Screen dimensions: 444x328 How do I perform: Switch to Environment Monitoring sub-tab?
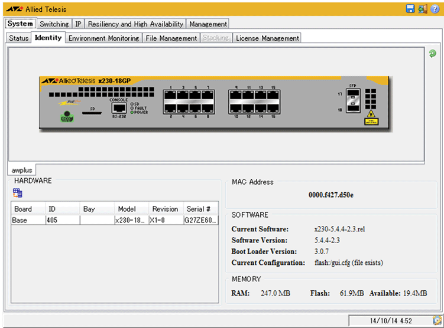(x=103, y=38)
